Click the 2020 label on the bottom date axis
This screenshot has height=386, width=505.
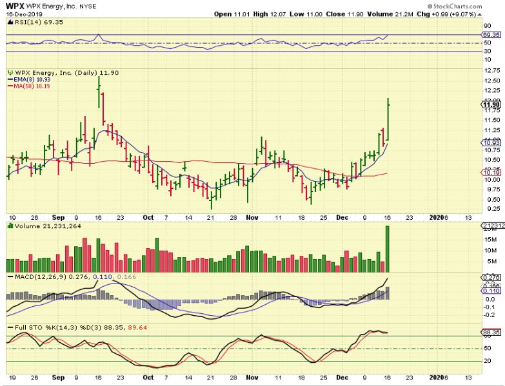pyautogui.click(x=437, y=378)
